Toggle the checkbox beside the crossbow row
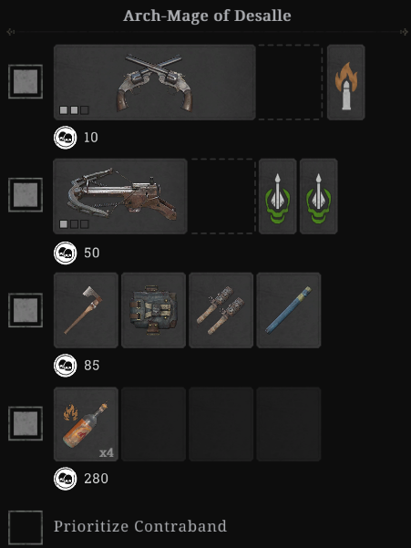 pyautogui.click(x=26, y=194)
